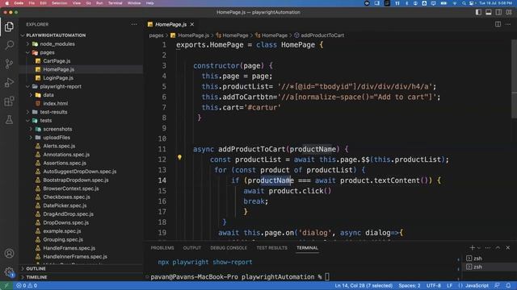The height and width of the screenshot is (290, 517).
Task: Click the editor minimap scrollbar
Action: (514, 79)
